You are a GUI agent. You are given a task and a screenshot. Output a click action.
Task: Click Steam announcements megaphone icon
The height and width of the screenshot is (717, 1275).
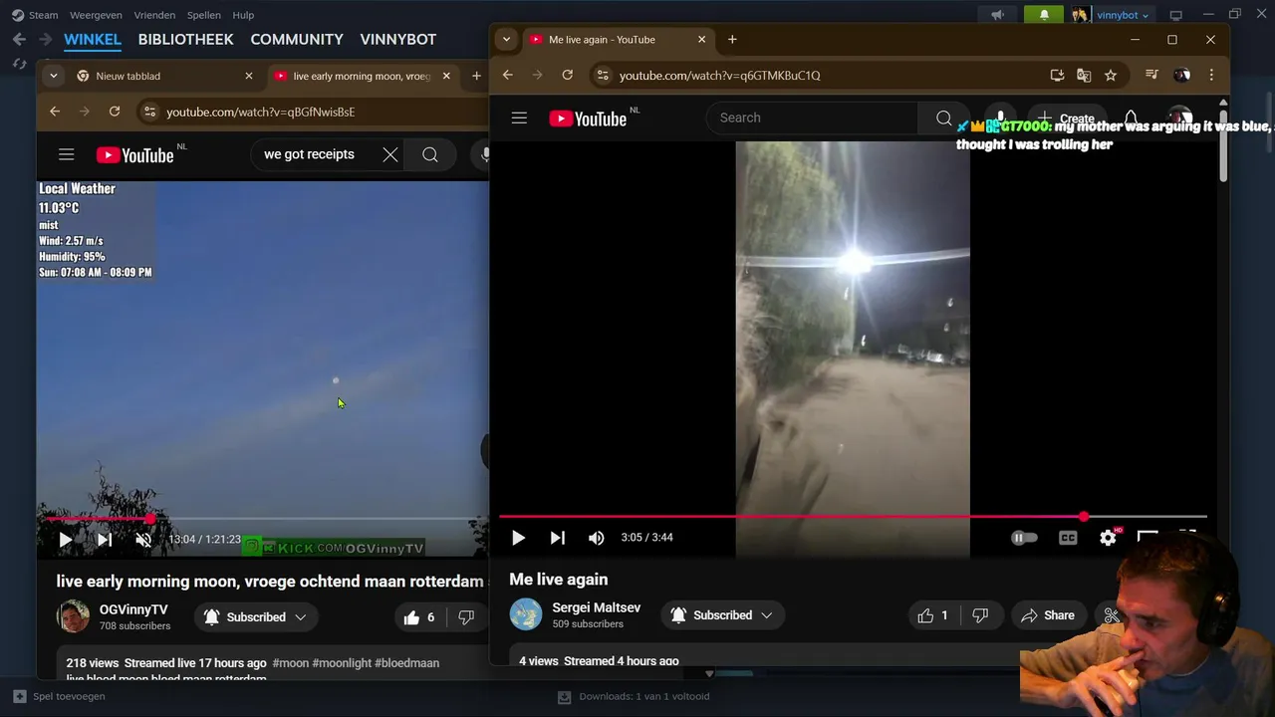[x=997, y=15]
